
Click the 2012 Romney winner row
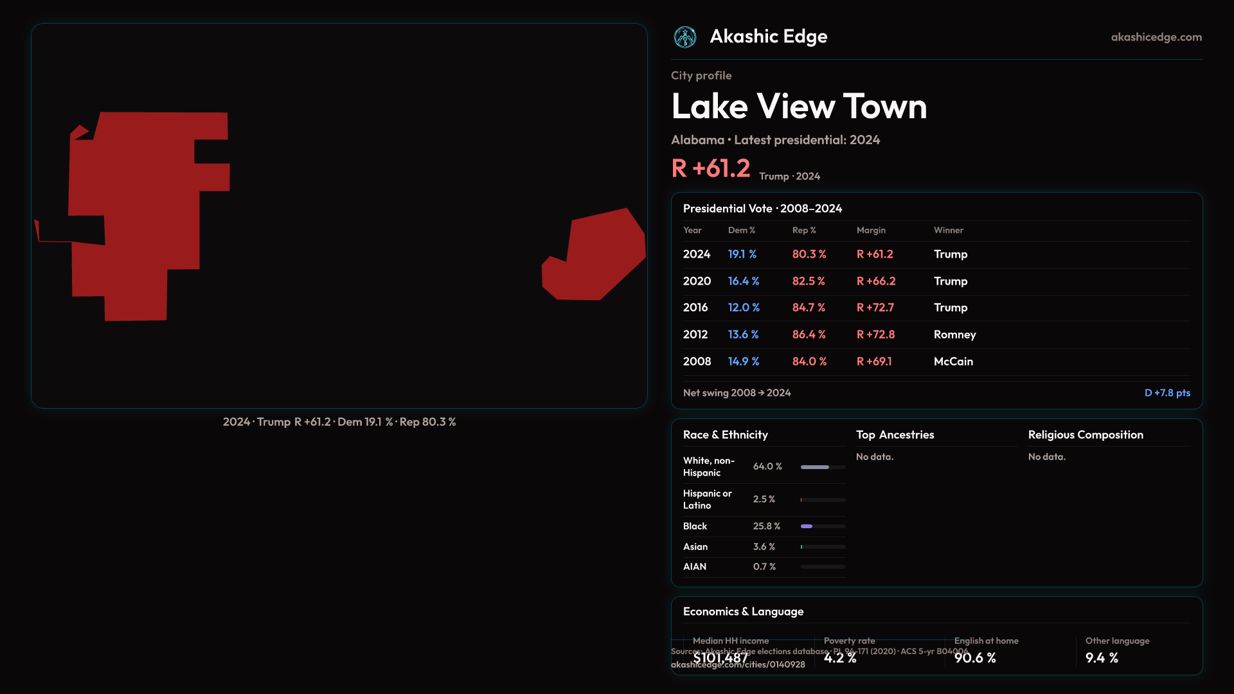954,335
